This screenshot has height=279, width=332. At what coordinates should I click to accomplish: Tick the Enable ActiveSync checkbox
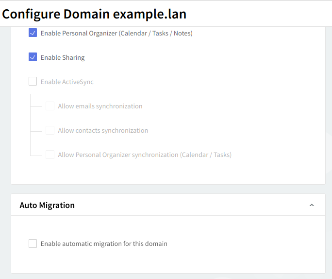33,82
